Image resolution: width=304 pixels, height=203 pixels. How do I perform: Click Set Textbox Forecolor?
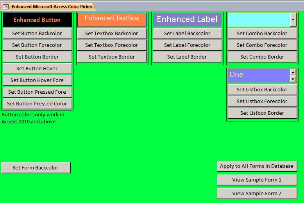point(112,45)
